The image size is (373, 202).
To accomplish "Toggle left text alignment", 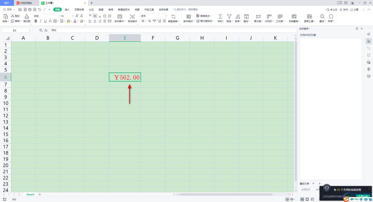I will [90, 21].
